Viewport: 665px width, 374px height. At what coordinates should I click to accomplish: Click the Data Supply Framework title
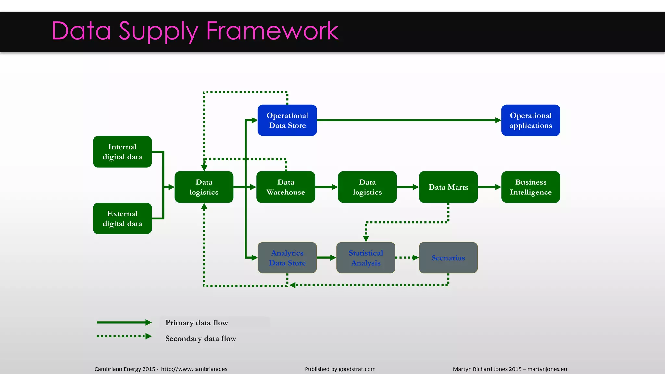click(x=195, y=31)
